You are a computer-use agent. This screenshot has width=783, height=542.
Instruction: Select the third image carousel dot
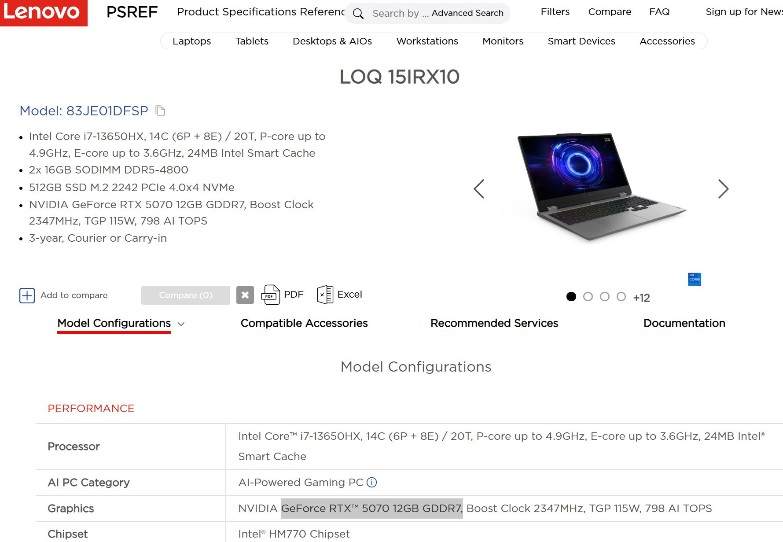point(605,297)
